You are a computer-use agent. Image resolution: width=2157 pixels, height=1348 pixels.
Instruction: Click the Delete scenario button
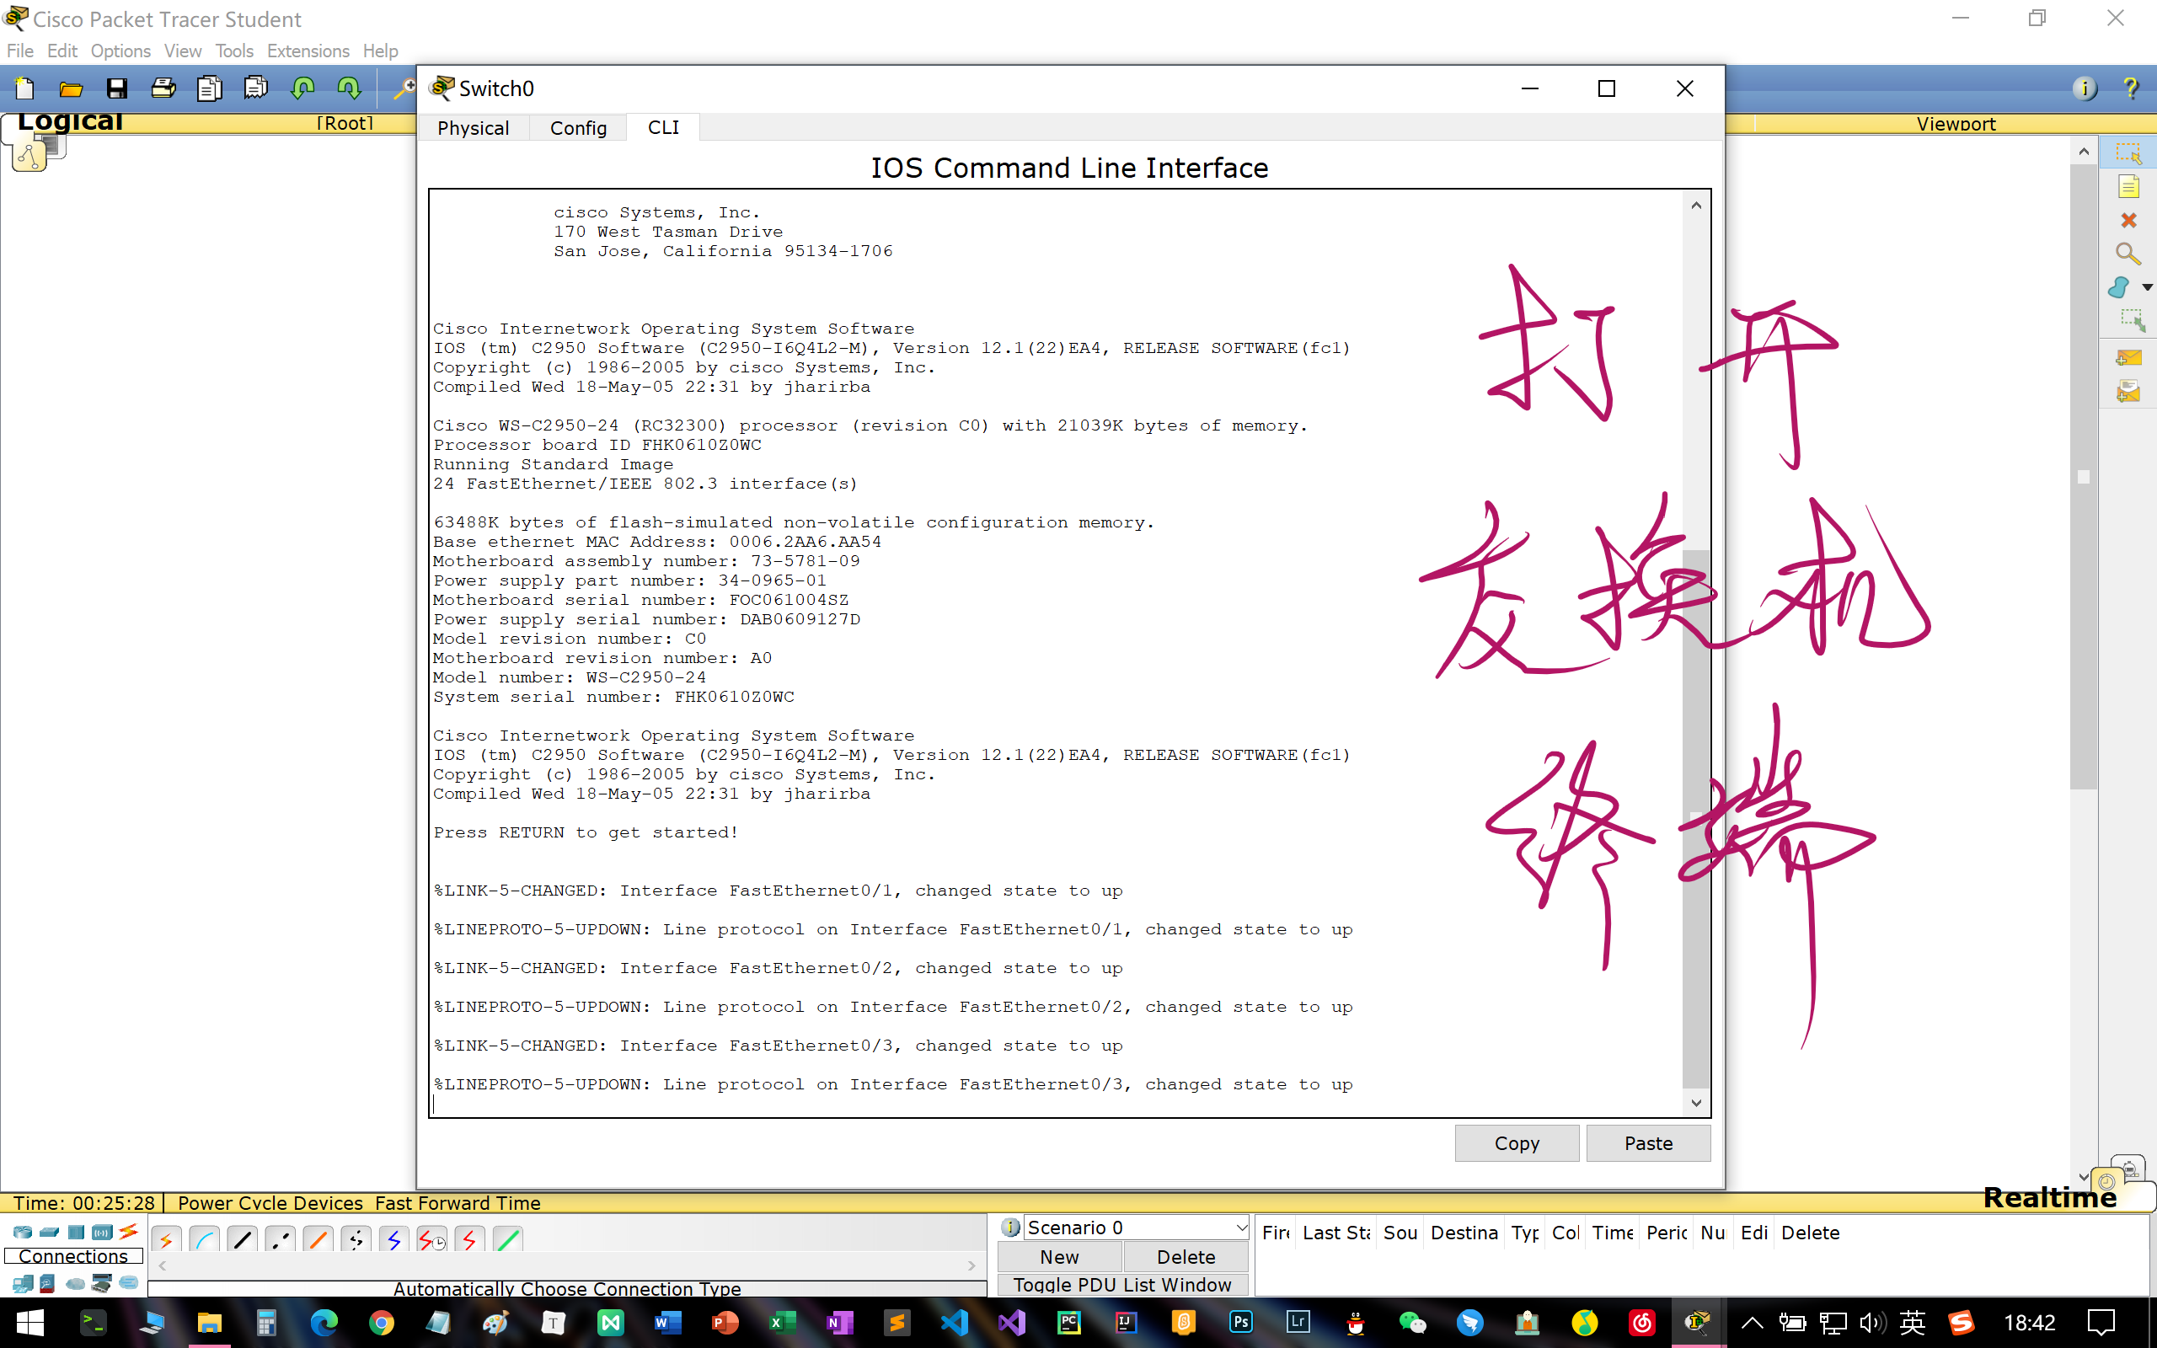1186,1256
